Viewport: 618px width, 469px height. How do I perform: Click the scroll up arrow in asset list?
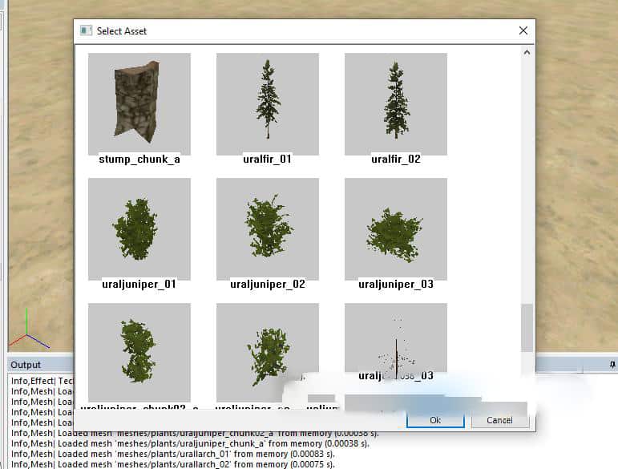[x=527, y=53]
